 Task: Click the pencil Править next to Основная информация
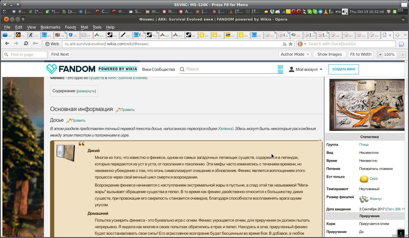click(125, 110)
